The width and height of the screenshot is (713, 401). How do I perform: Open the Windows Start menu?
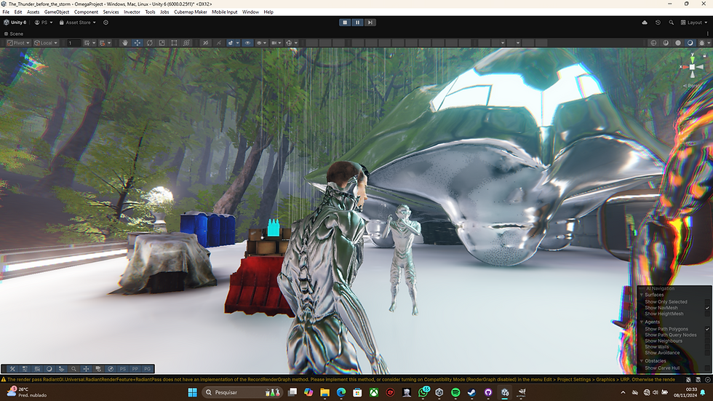coord(192,392)
